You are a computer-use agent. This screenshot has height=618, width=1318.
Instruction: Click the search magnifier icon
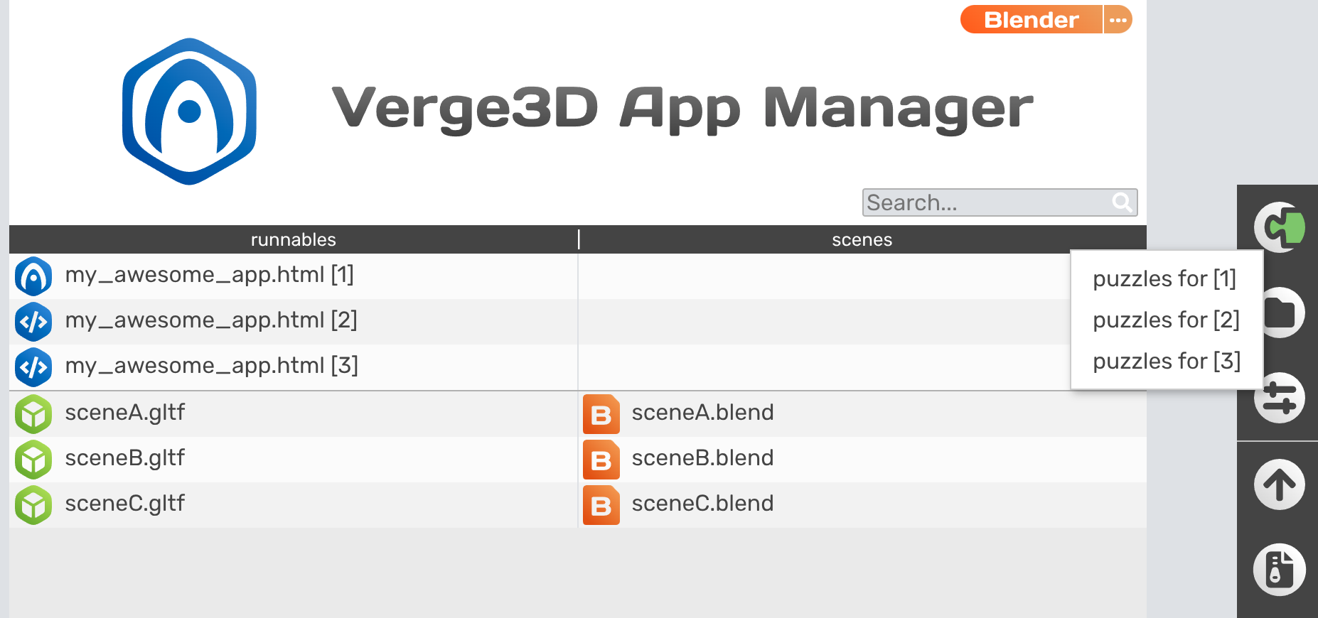(x=1123, y=202)
